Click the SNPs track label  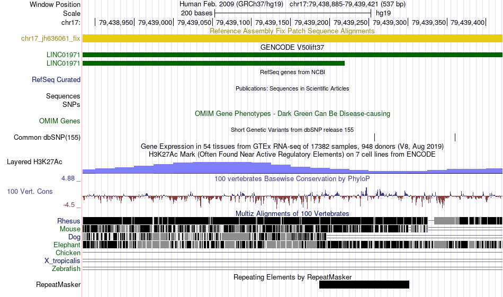pos(71,105)
